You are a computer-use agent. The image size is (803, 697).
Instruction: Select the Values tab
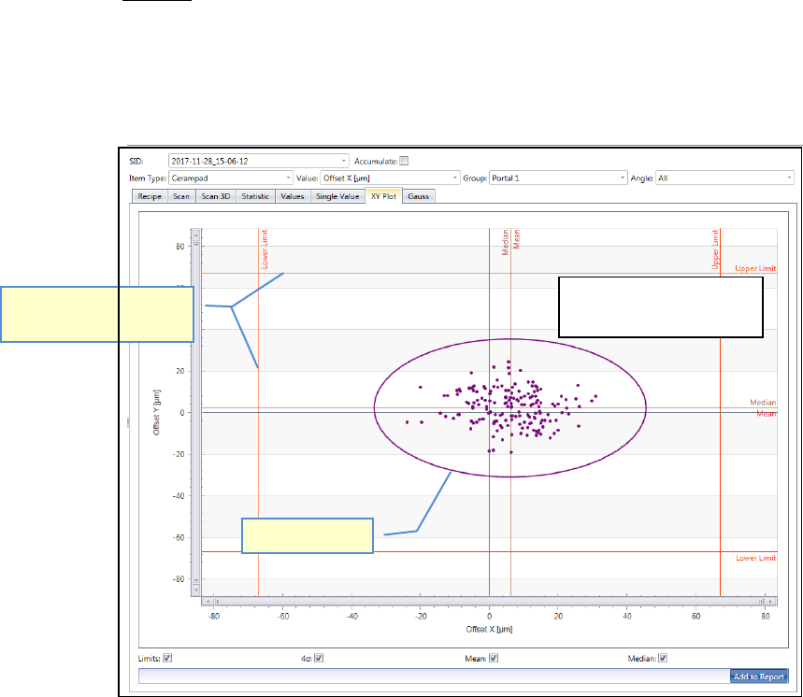(293, 196)
